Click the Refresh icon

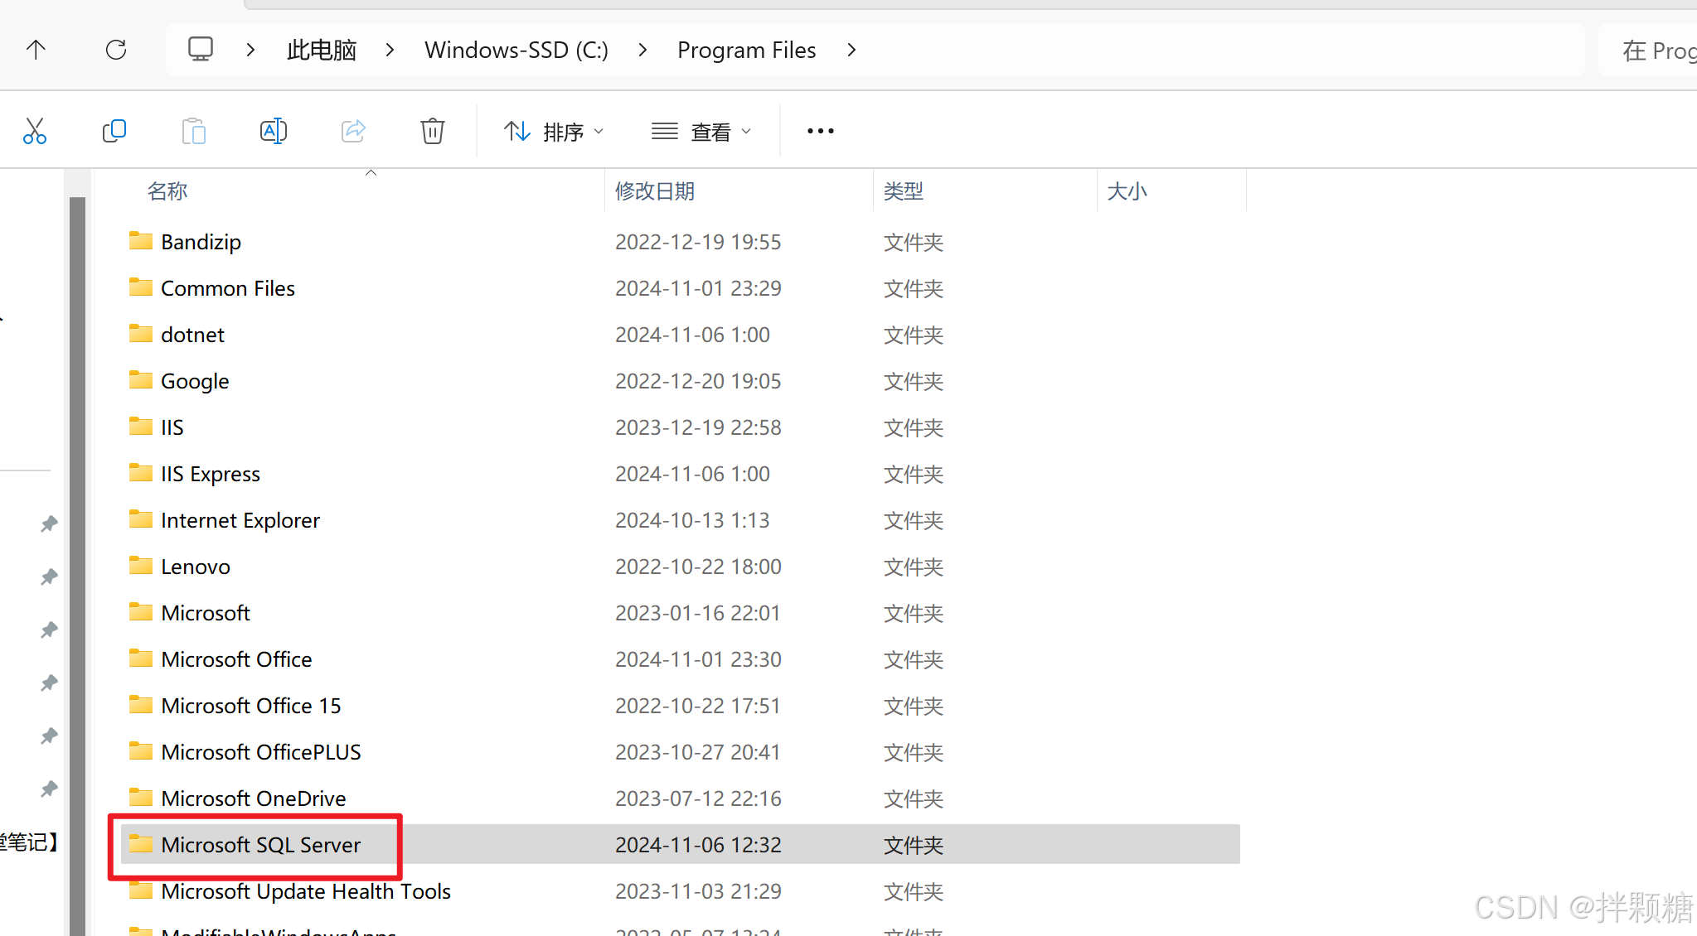[x=116, y=50]
